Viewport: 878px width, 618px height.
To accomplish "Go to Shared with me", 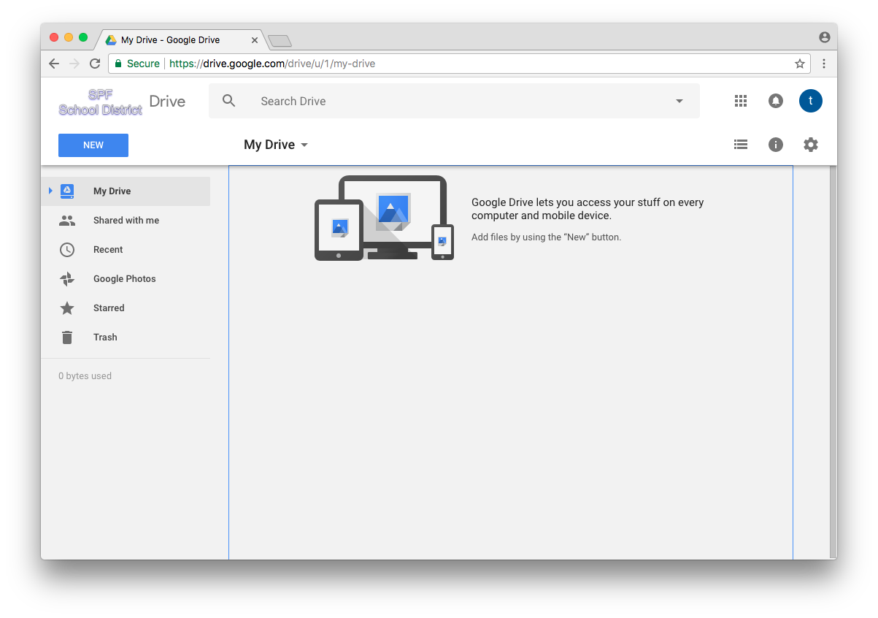I will click(x=126, y=221).
